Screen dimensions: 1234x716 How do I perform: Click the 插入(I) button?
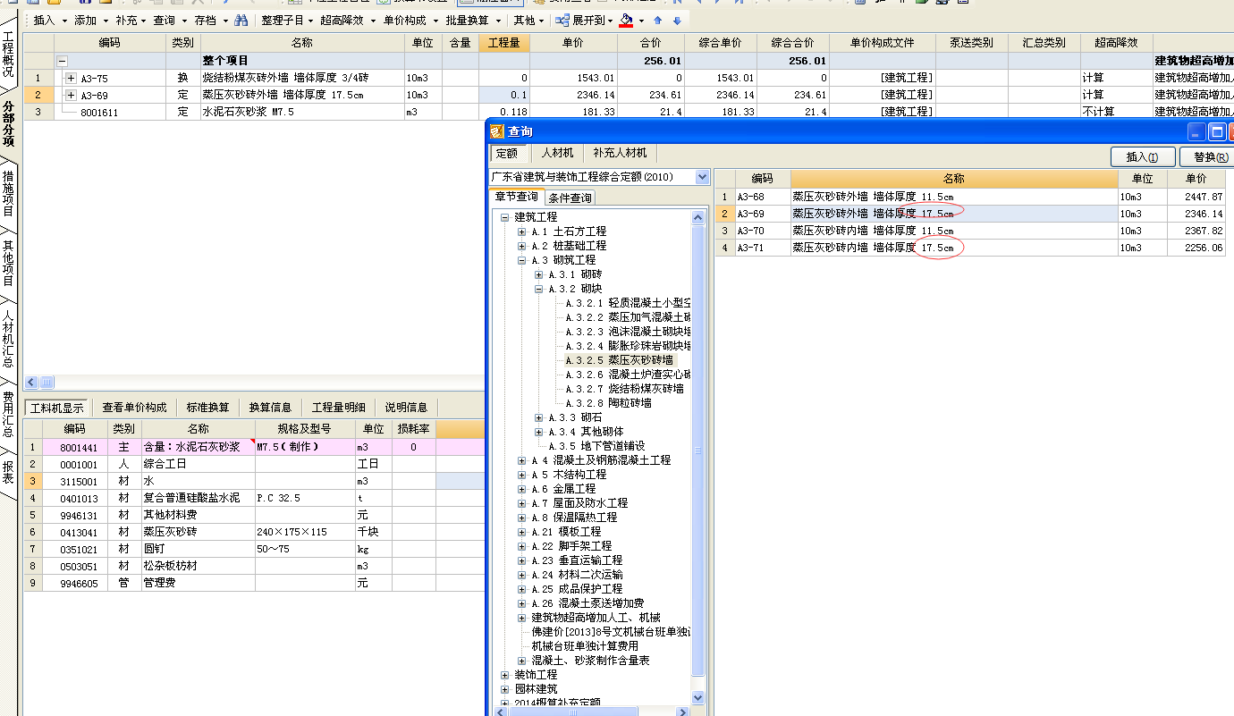1142,157
